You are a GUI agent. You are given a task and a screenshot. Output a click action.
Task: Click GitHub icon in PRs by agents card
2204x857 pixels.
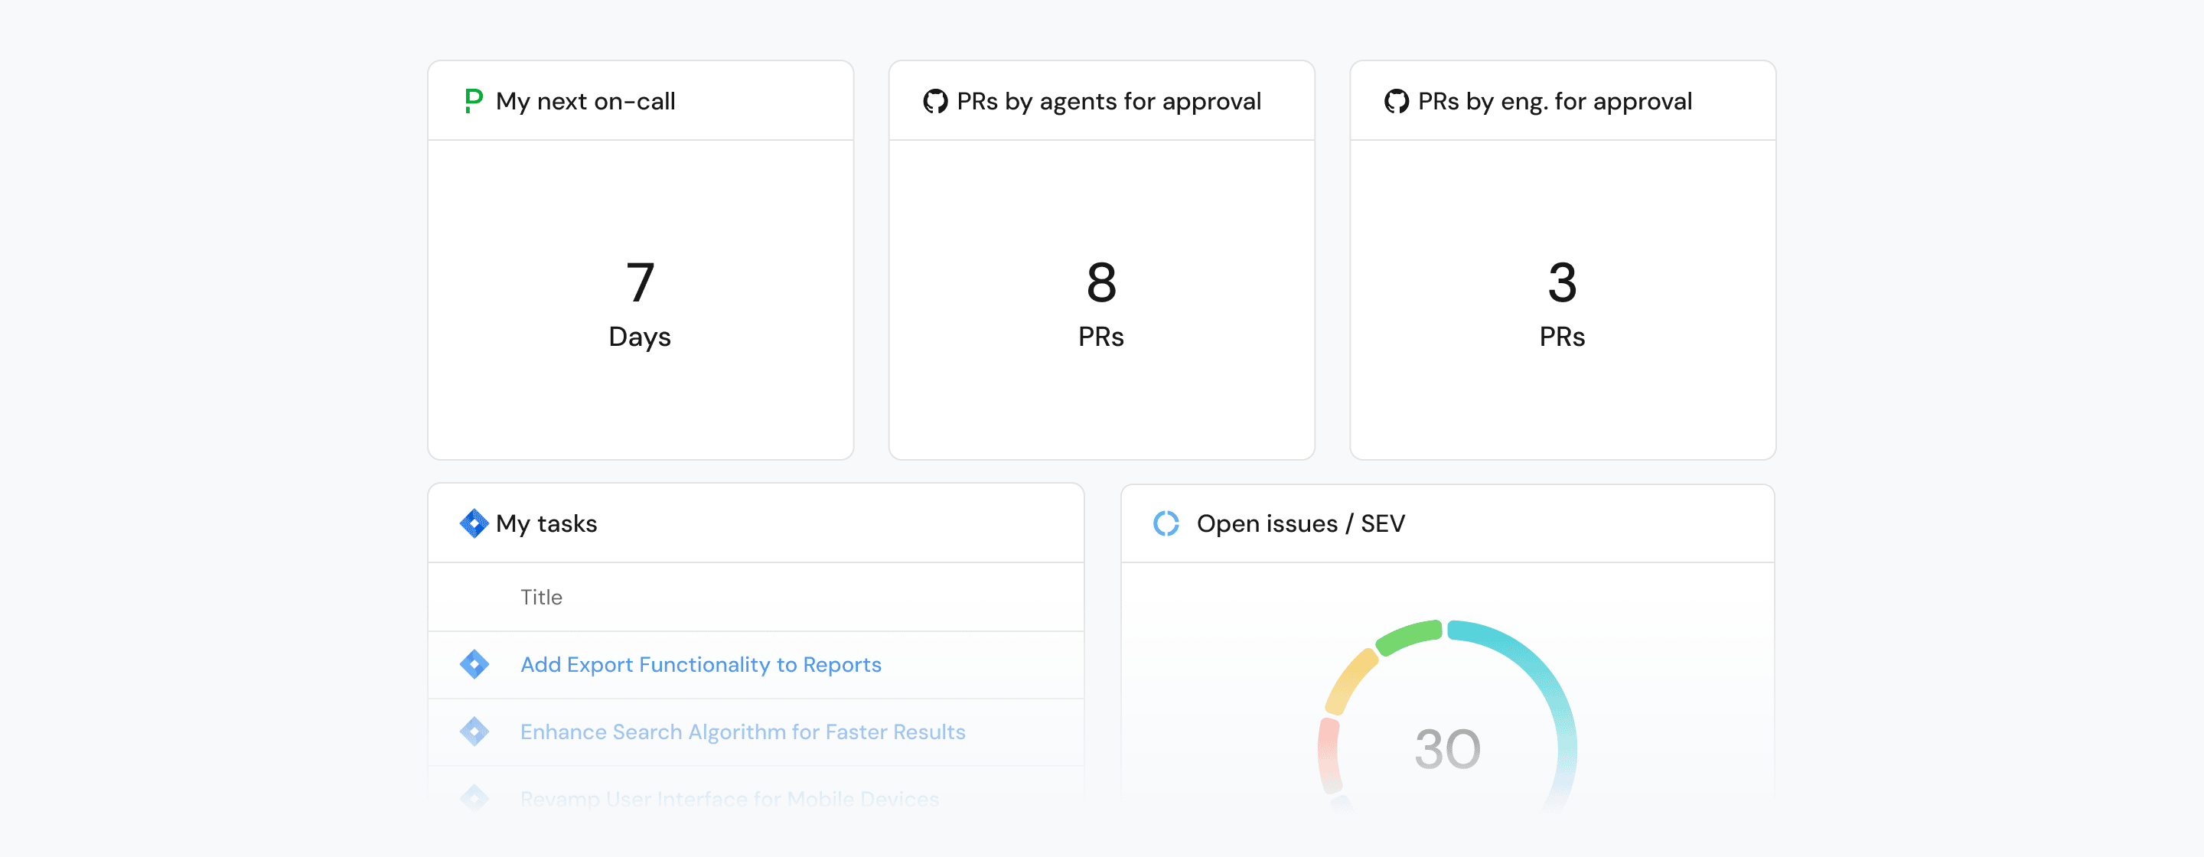pos(935,101)
